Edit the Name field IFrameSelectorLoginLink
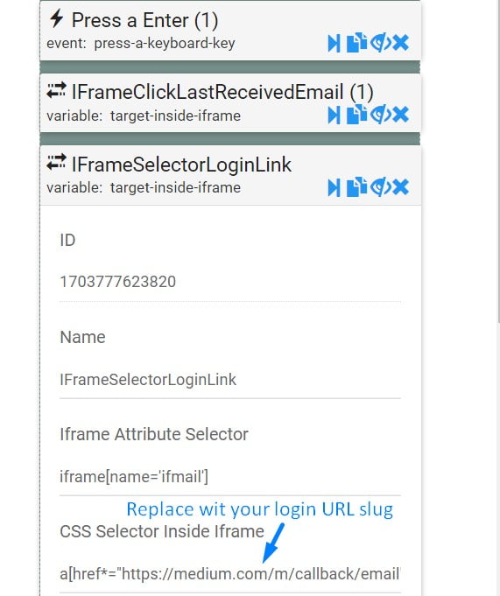 230,380
